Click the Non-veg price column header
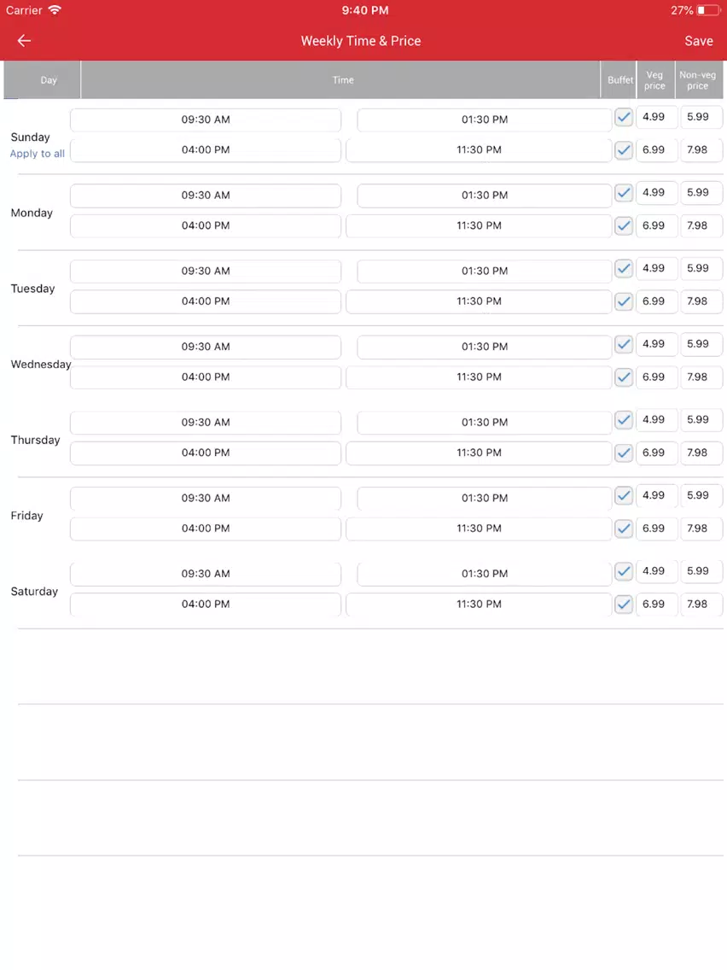The height and width of the screenshot is (970, 727). pos(699,79)
